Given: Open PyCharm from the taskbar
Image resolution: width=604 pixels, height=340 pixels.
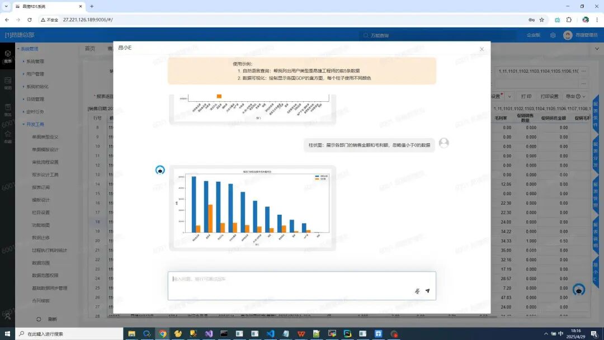Looking at the screenshot, I should pyautogui.click(x=347, y=333).
